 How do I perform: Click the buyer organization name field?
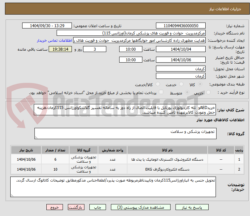(x=131, y=33)
